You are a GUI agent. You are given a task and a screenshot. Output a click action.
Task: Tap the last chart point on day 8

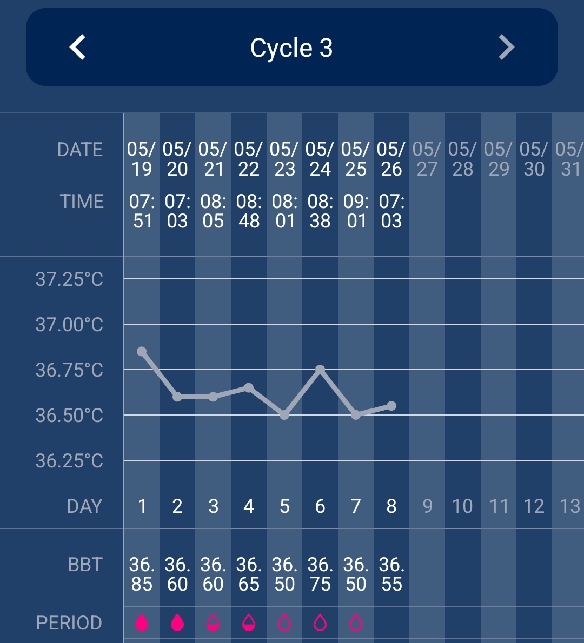point(391,406)
